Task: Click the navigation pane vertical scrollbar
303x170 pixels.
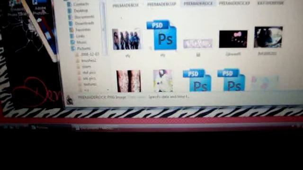Action: (x=104, y=28)
